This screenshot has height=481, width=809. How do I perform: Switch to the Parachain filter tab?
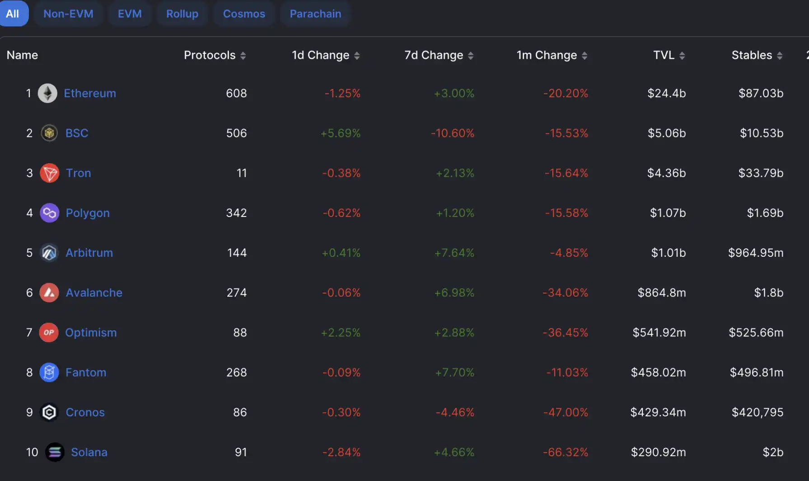pos(315,14)
